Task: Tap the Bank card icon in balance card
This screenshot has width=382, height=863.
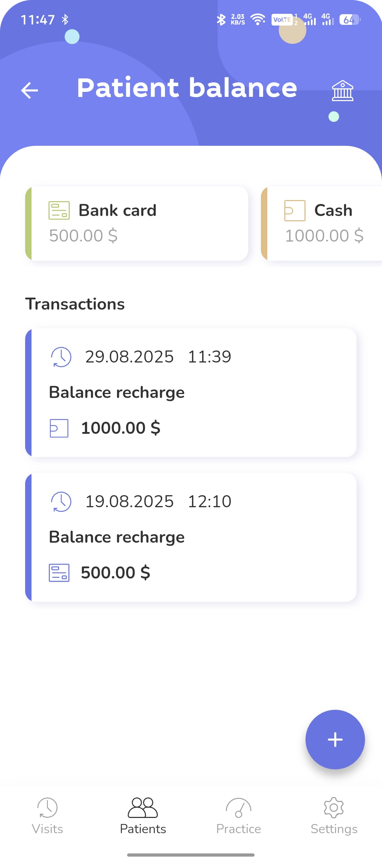Action: 59,210
